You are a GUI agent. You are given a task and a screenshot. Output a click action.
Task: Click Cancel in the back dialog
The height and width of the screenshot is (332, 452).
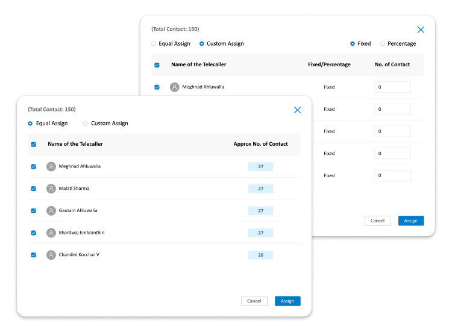[377, 221]
